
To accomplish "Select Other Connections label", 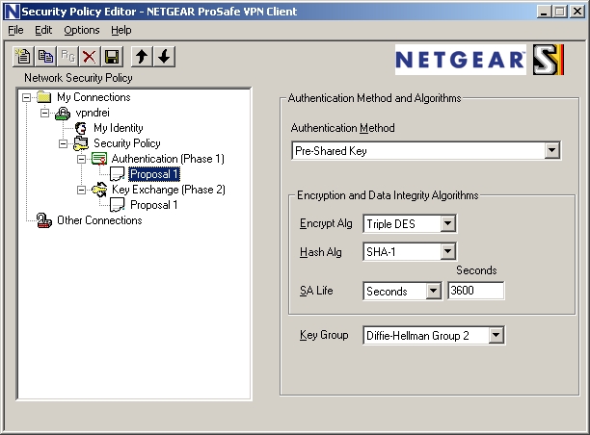I will tap(99, 220).
